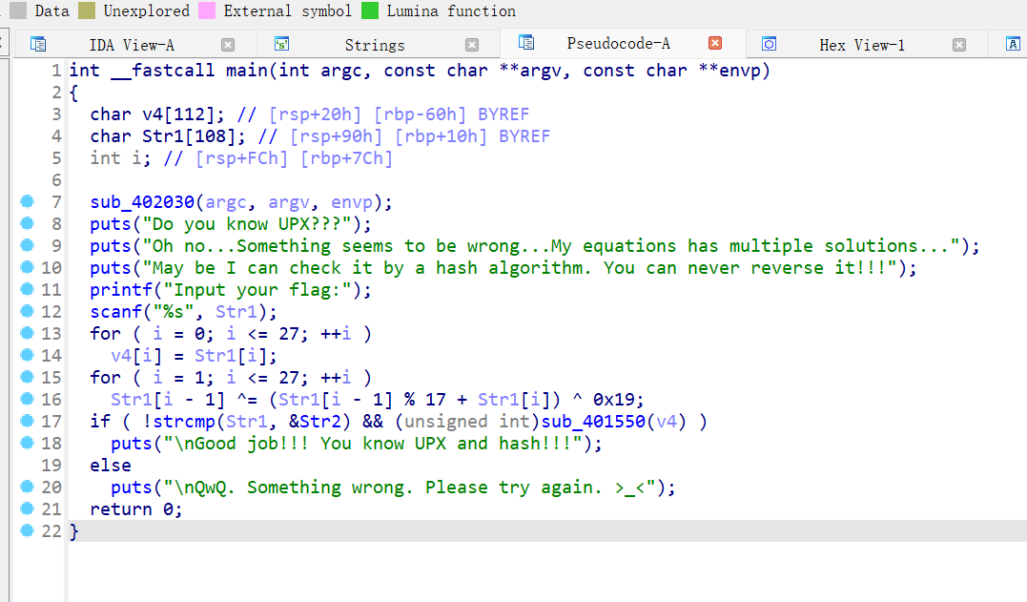Toggle breakpoint dot on line 9
Screen dimensions: 1027x602
tap(27, 245)
